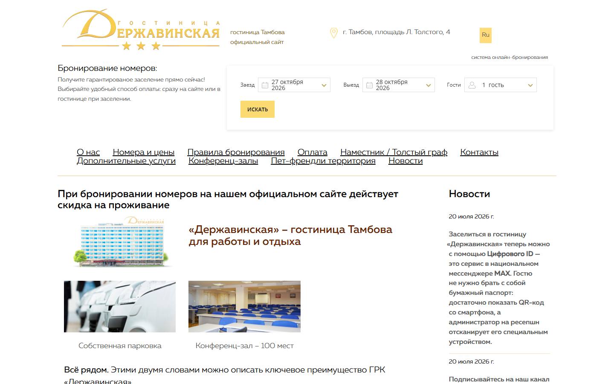
Task: Go to Контакты page
Action: (479, 152)
